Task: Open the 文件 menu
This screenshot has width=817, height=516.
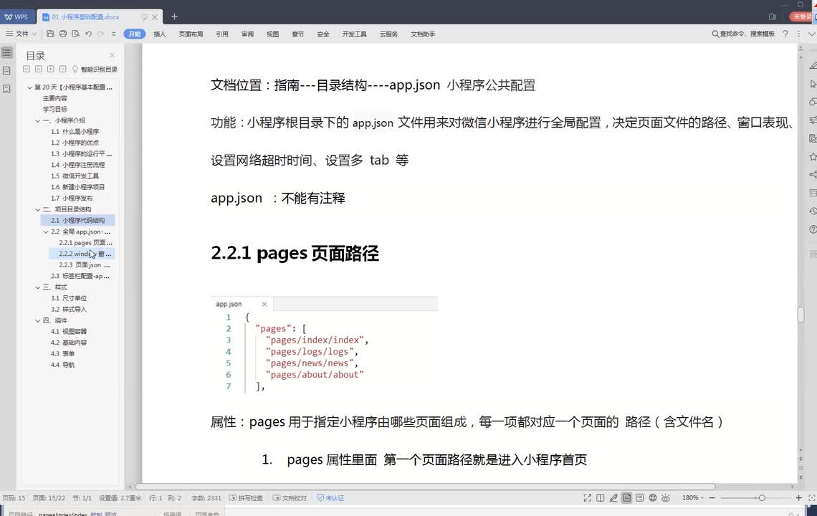Action: [18, 34]
